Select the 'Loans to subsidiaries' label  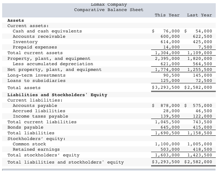click(37, 81)
